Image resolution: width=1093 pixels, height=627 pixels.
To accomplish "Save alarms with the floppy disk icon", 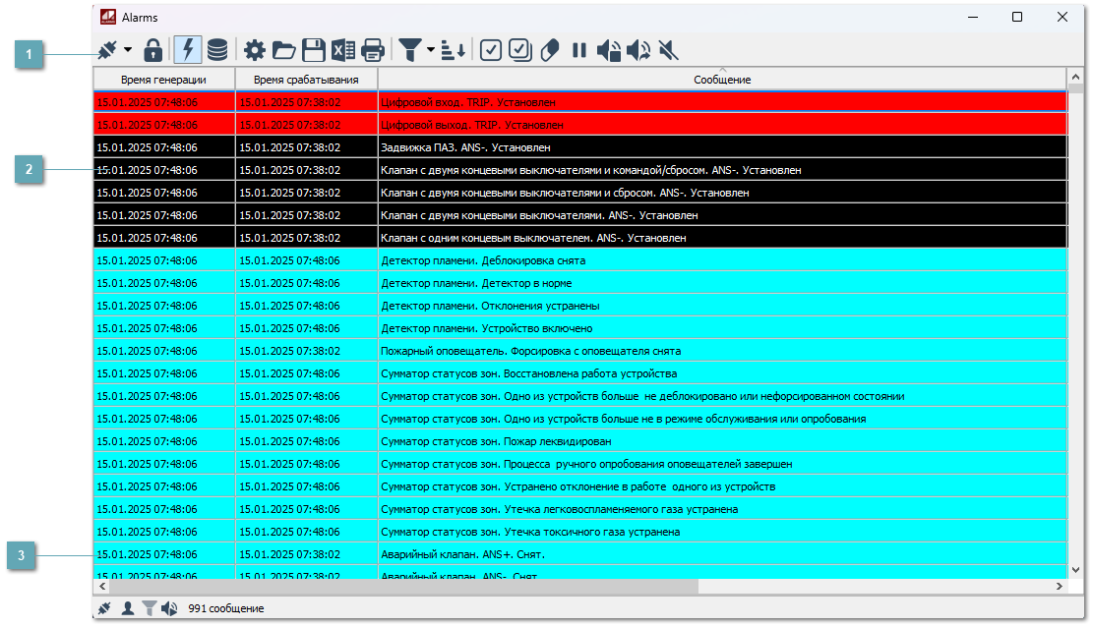I will point(313,49).
